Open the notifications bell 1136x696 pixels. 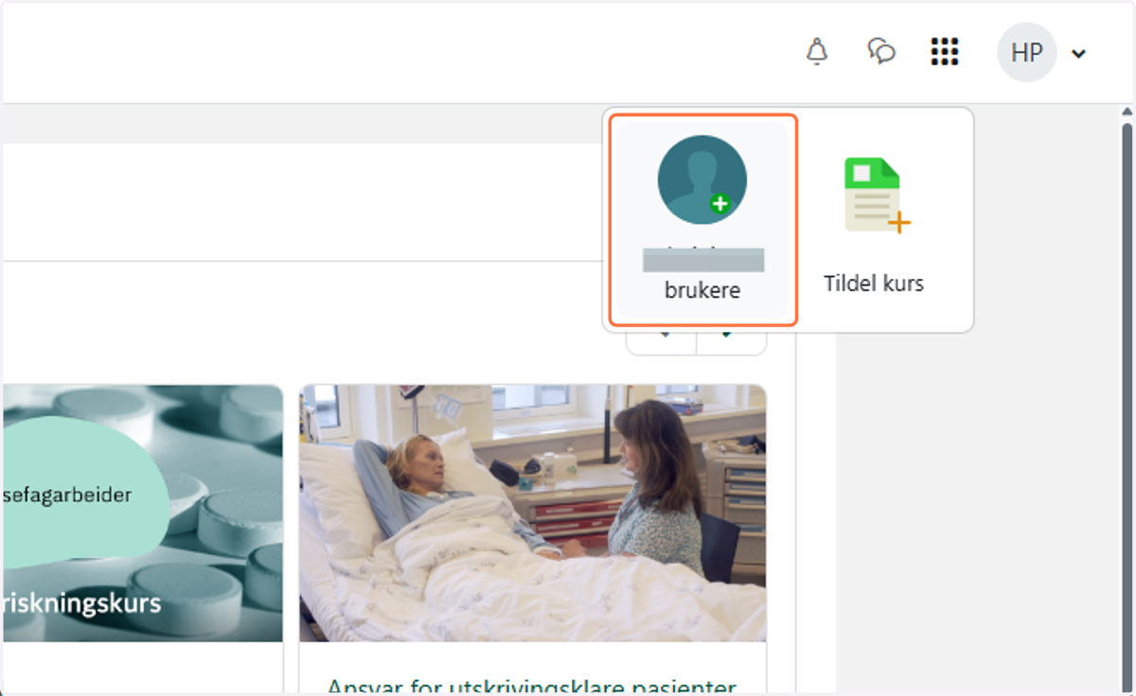pyautogui.click(x=816, y=53)
